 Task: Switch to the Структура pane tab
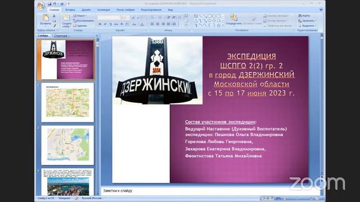point(61,35)
